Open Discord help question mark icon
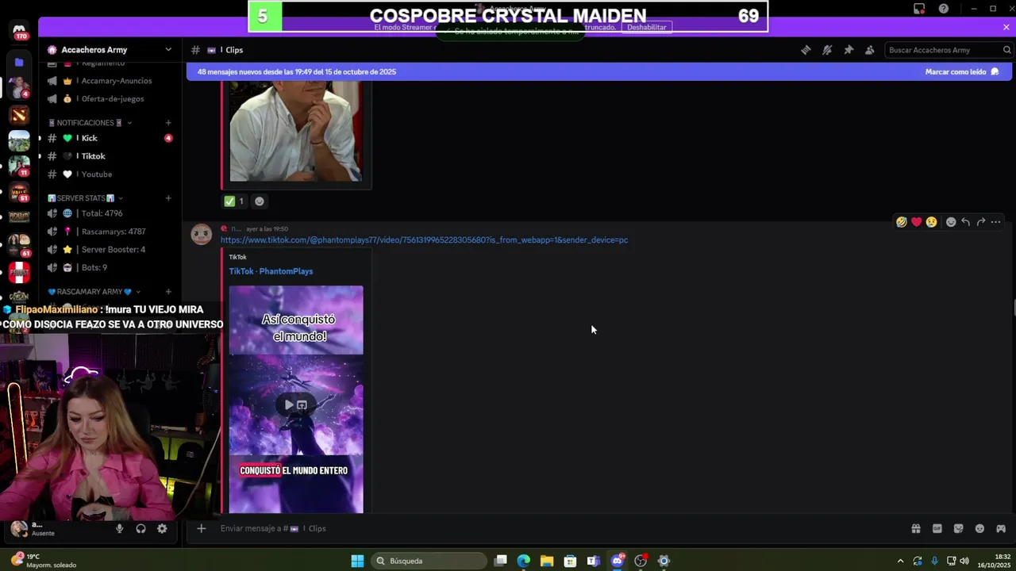This screenshot has height=571, width=1016. pos(943,9)
